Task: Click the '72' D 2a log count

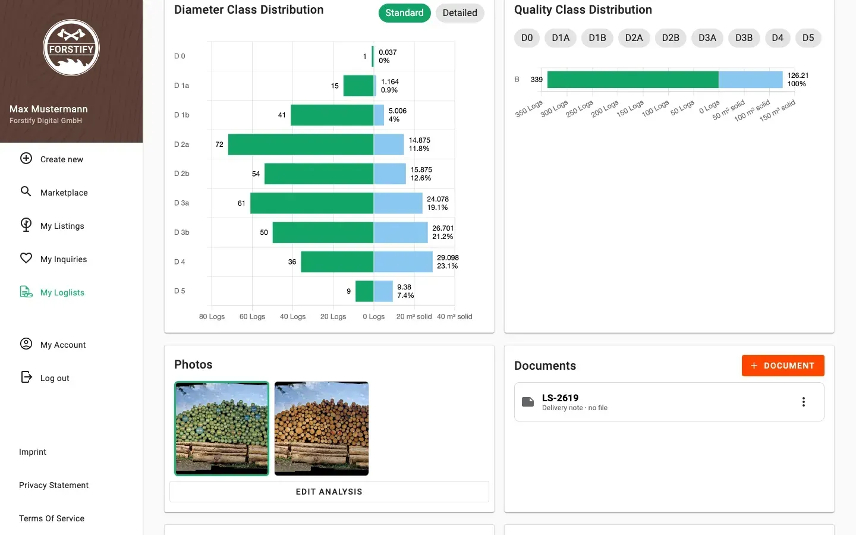Action: (x=219, y=144)
